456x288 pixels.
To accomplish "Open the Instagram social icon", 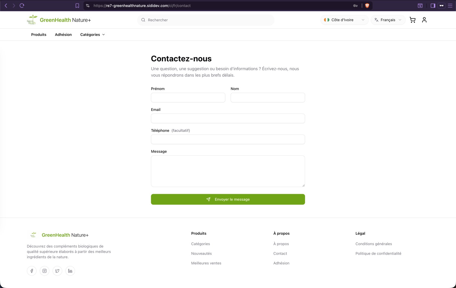I will click(44, 271).
